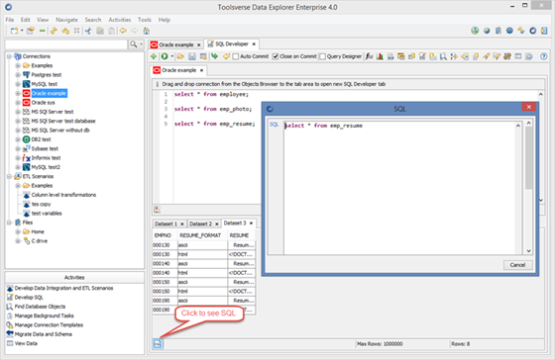Expand the Connections Examples folder
Viewport: 555px width, 360px height.
pos(18,65)
